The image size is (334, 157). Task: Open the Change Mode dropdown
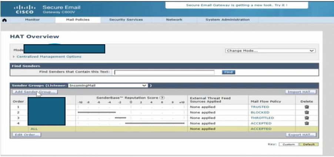[270, 51]
